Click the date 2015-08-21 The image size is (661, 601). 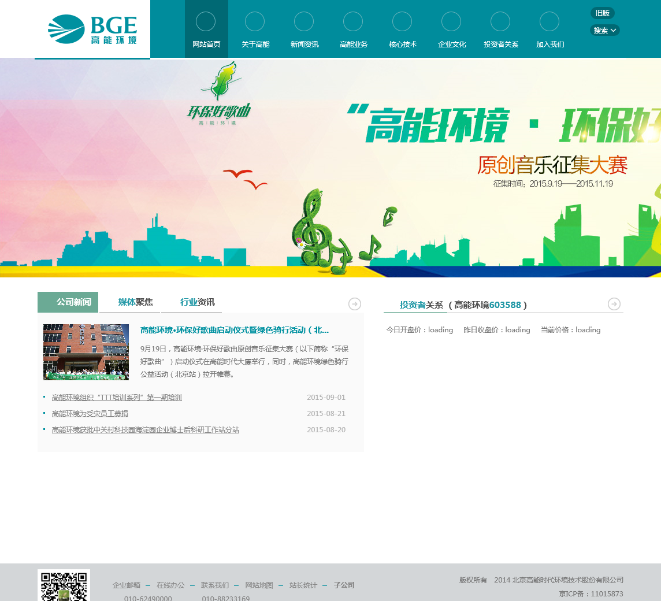(x=326, y=414)
